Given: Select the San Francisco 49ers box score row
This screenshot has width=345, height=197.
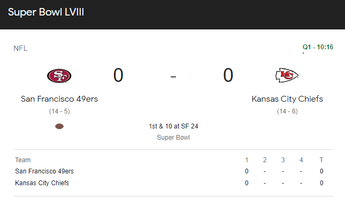Looking at the screenshot, I should pyautogui.click(x=173, y=171).
